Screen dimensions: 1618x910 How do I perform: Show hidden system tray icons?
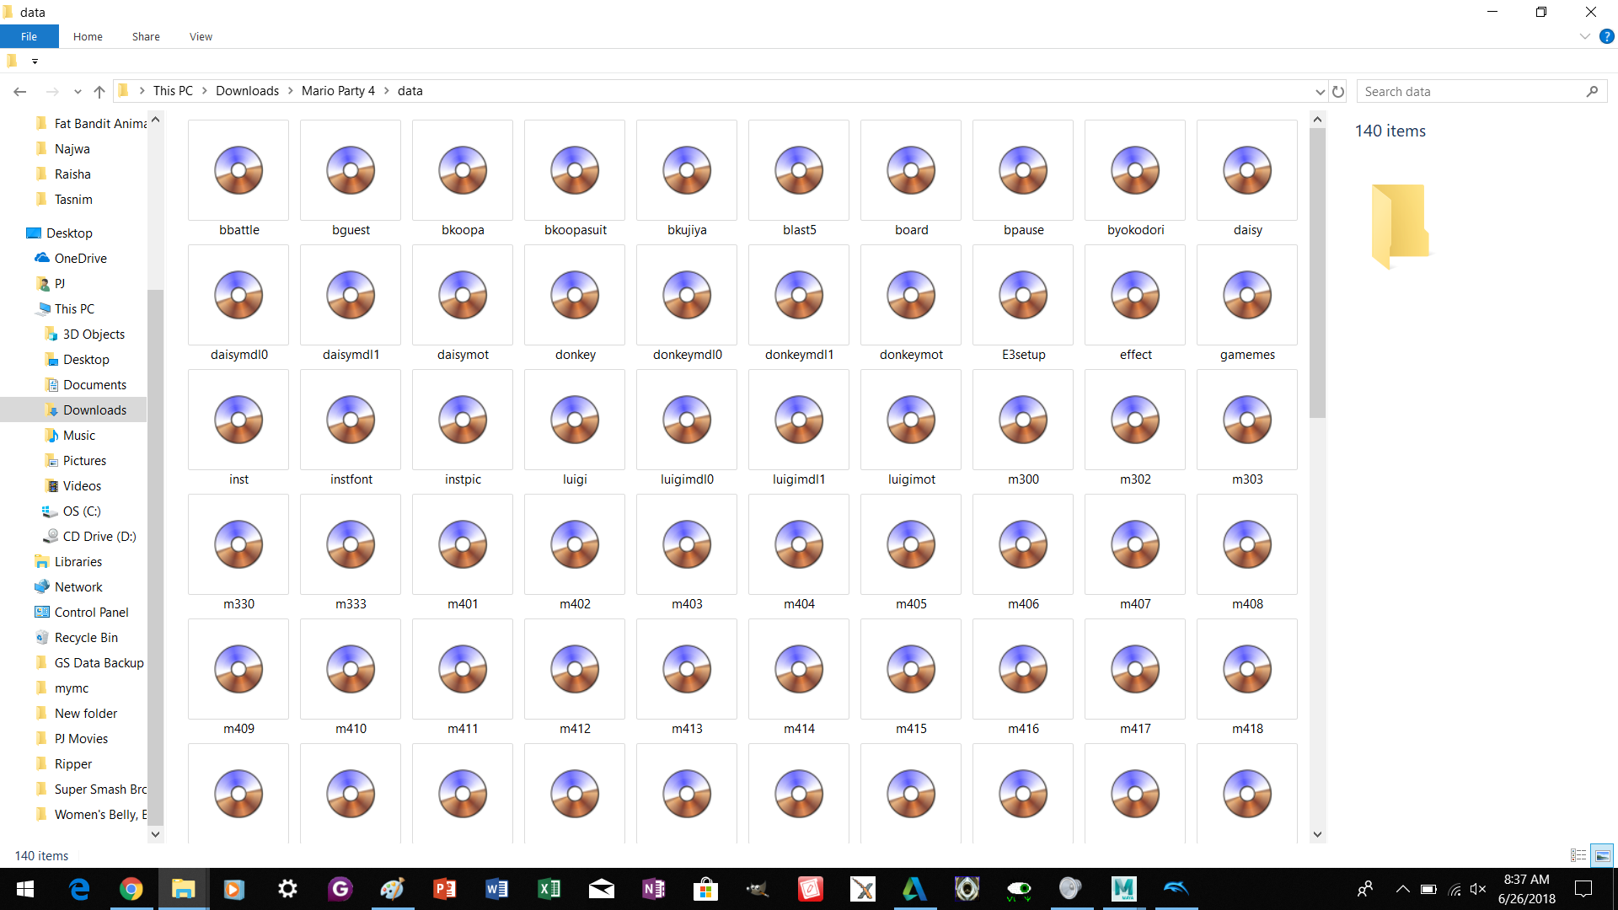[x=1402, y=889]
